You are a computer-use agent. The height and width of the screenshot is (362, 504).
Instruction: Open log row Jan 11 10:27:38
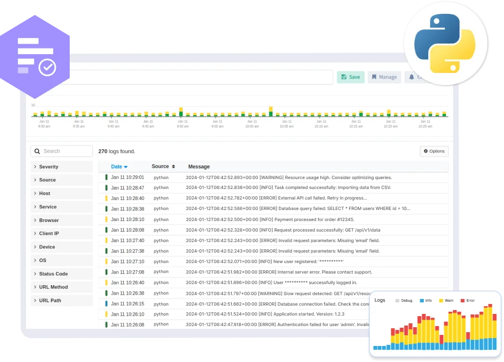(273, 251)
